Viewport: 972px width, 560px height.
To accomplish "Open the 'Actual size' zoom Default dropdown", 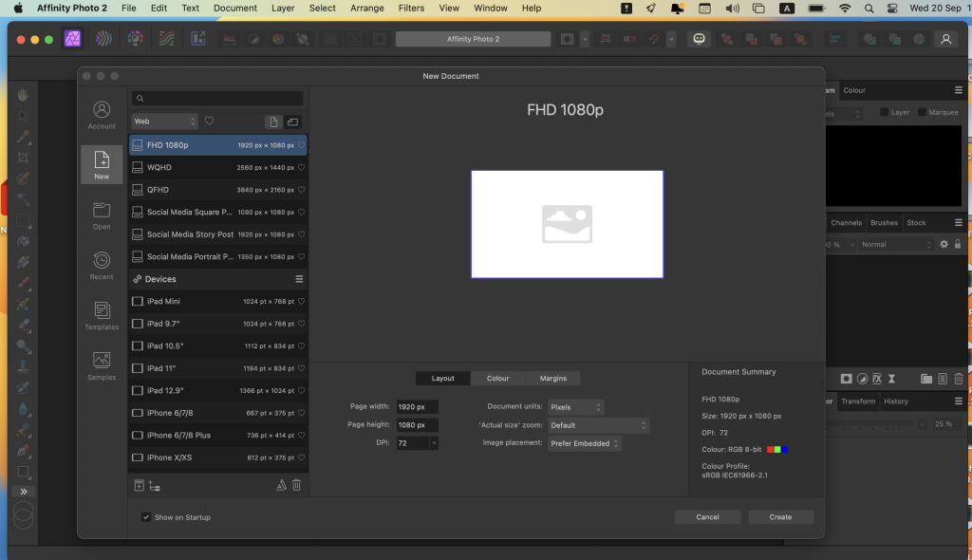I will 598,425.
